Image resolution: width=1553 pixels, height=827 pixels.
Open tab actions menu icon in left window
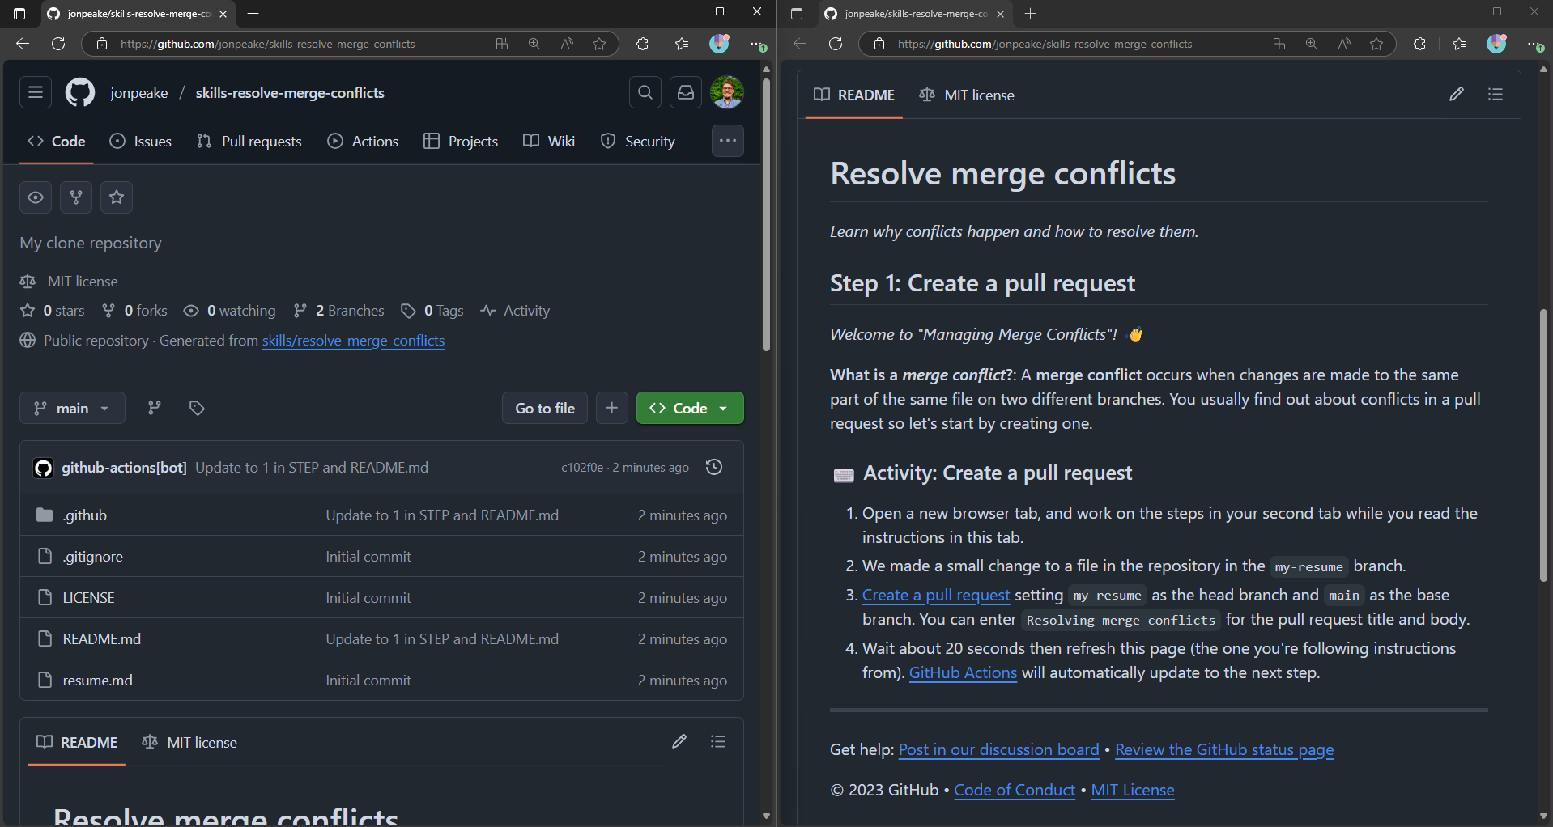click(19, 14)
